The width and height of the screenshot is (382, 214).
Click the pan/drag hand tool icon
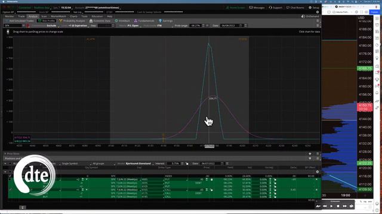coord(8,32)
